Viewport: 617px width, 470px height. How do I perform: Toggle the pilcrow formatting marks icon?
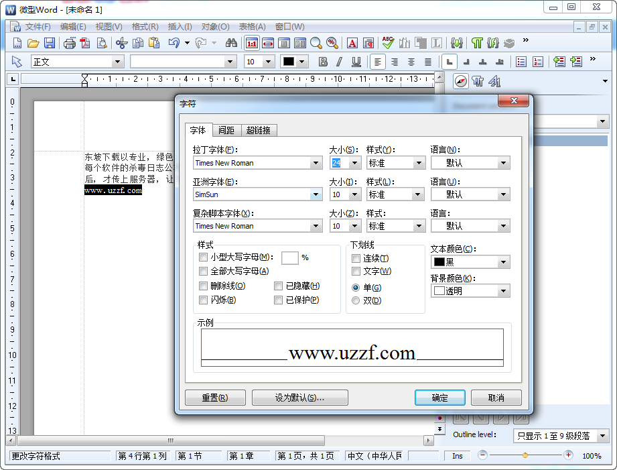(477, 43)
